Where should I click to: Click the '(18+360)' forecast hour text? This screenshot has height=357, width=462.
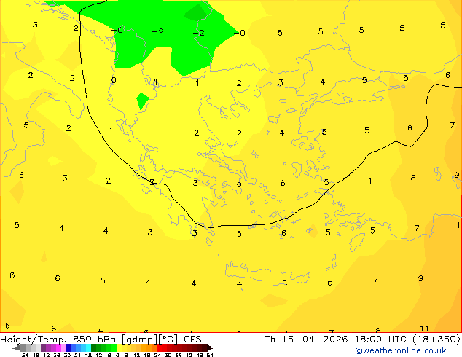(436, 340)
